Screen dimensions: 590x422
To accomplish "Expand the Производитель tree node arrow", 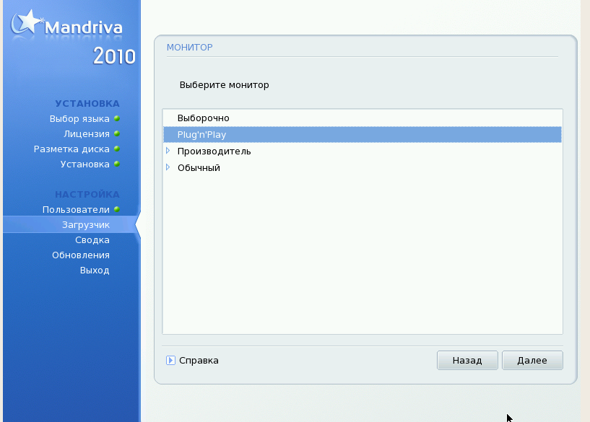I will pos(168,151).
